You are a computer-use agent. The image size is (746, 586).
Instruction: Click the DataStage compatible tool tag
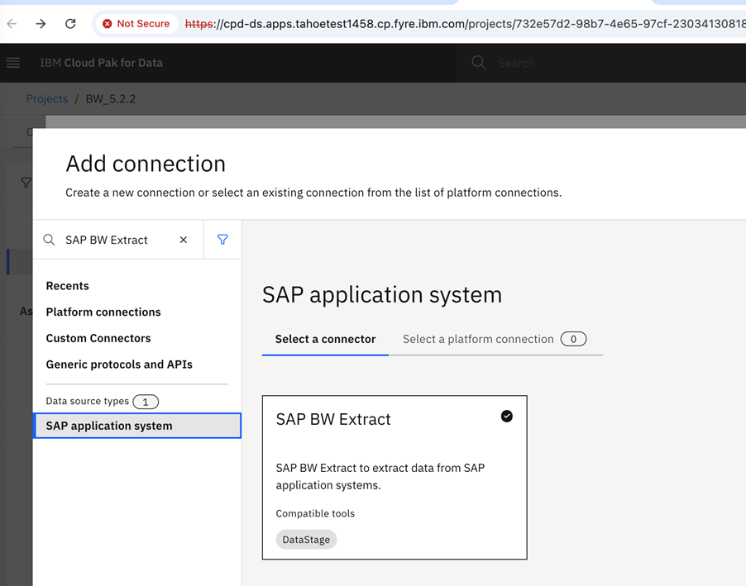306,540
